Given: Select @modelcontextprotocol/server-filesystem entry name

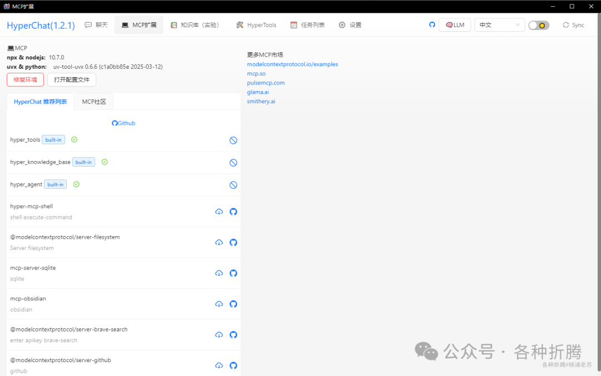Looking at the screenshot, I should 65,237.
